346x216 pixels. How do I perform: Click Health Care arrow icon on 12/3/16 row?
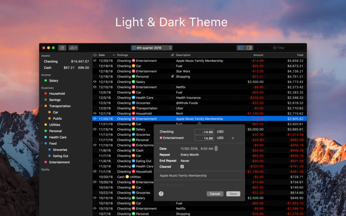point(134,98)
